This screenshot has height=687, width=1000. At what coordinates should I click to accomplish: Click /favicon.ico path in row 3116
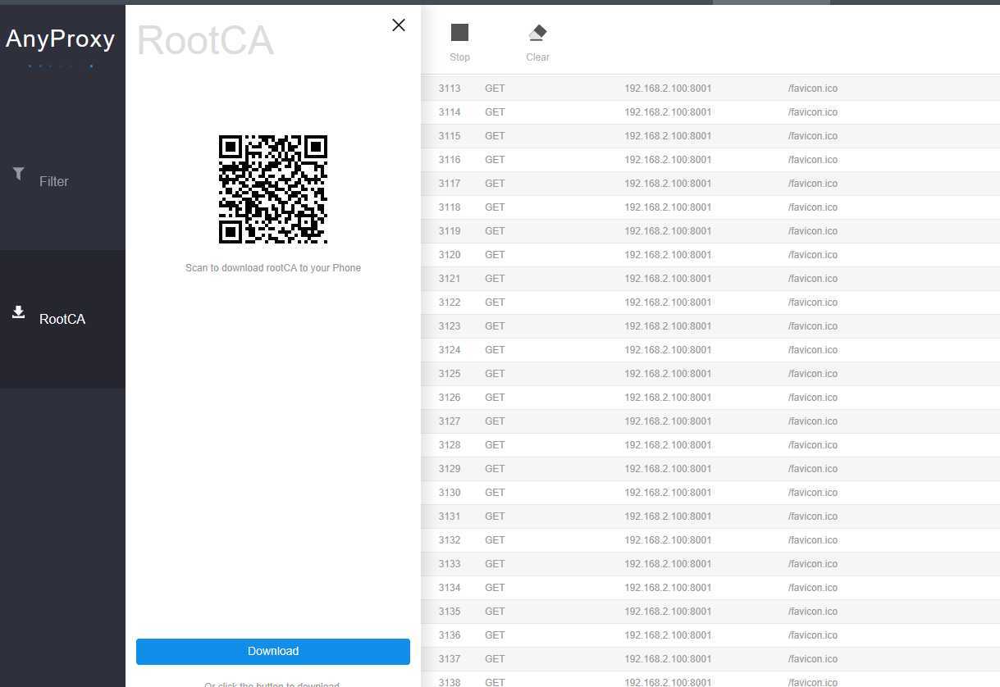pyautogui.click(x=813, y=160)
